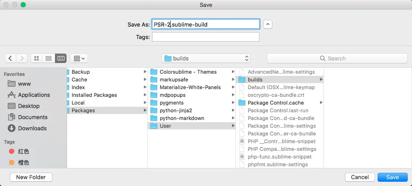The width and height of the screenshot is (412, 186).
Task: Click the forward navigation arrow
Action: click(x=22, y=58)
